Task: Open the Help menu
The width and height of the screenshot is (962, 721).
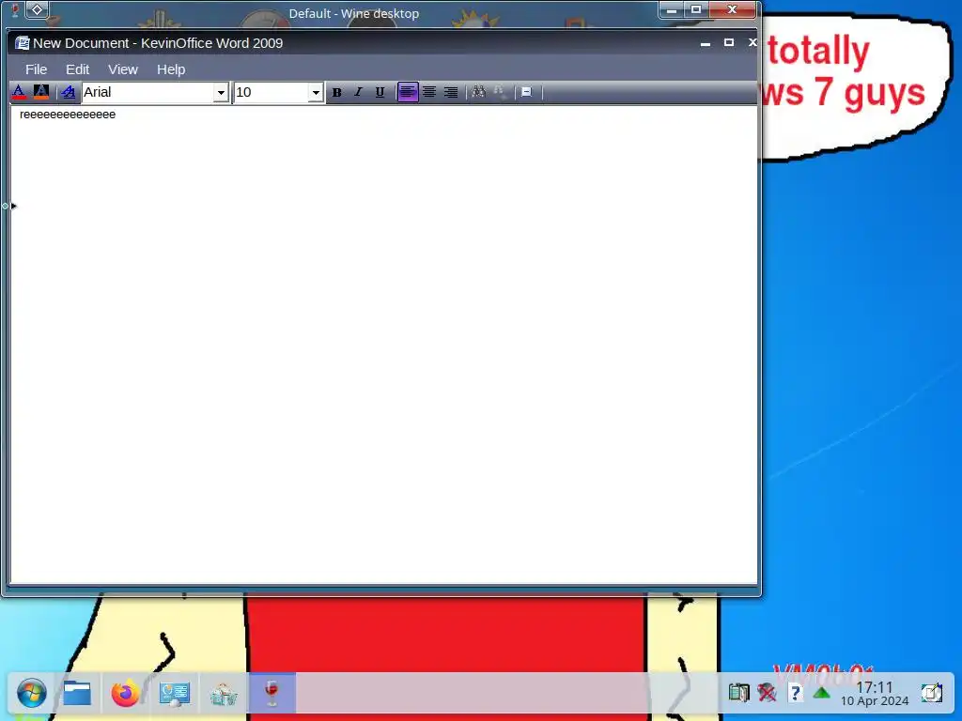Action: [x=171, y=69]
